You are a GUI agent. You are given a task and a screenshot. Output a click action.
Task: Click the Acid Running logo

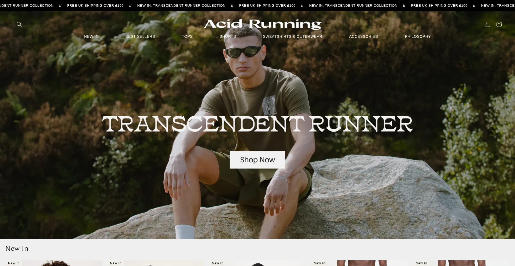click(x=263, y=24)
